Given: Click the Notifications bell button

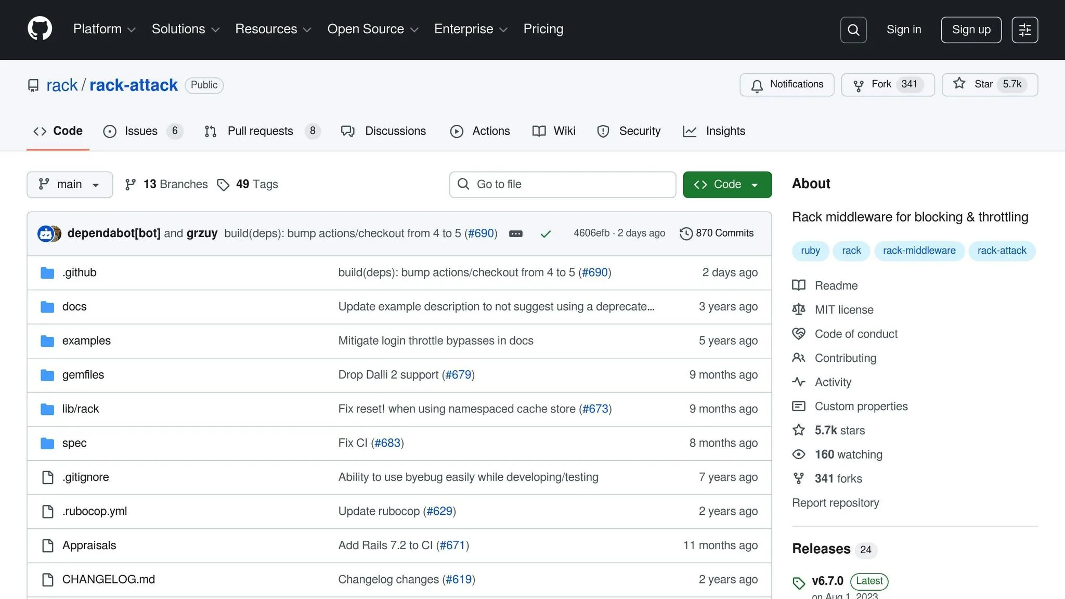Looking at the screenshot, I should click(x=787, y=85).
